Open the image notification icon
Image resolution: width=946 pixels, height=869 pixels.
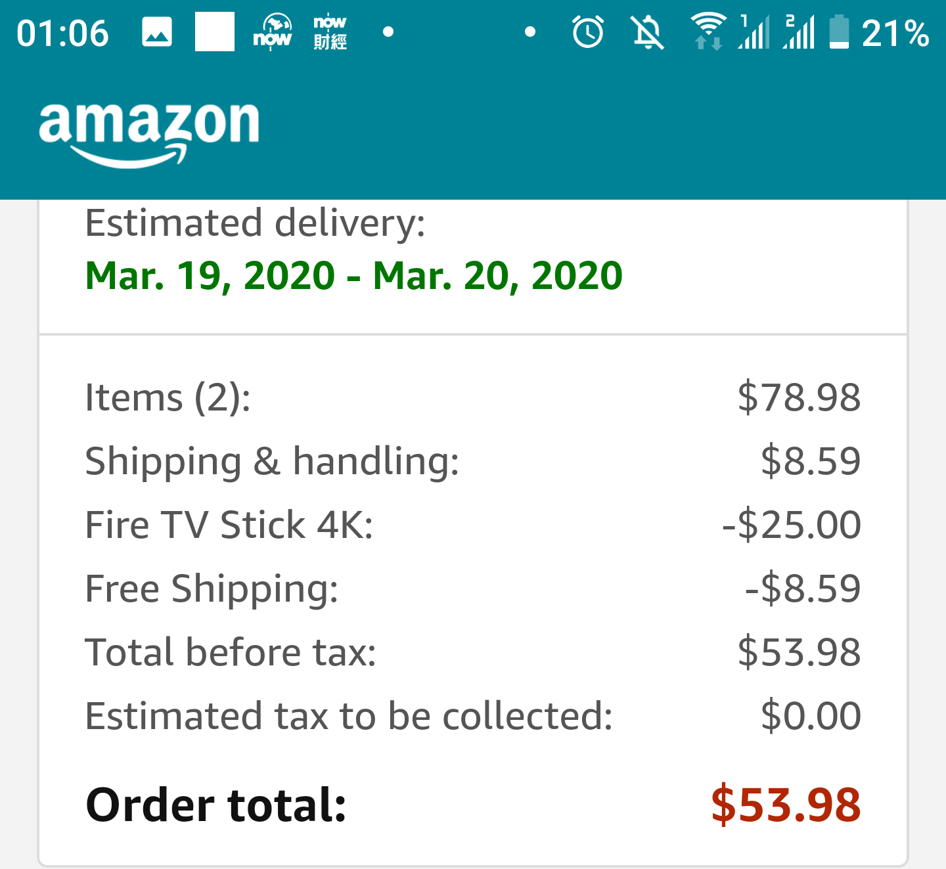tap(157, 32)
